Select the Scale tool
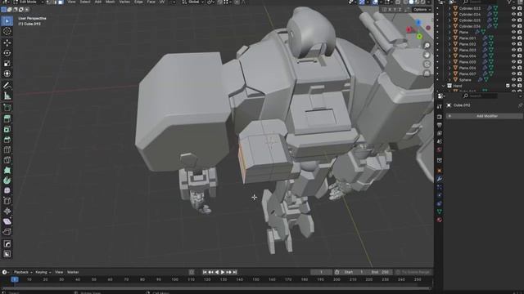This screenshot has width=524, height=294. coord(7,64)
